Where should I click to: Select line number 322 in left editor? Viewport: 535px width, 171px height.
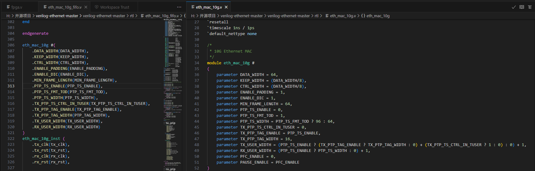pos(11,139)
